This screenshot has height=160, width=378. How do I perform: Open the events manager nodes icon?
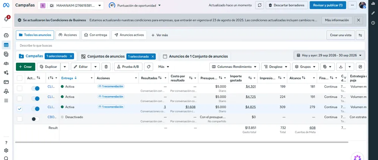(6, 91)
